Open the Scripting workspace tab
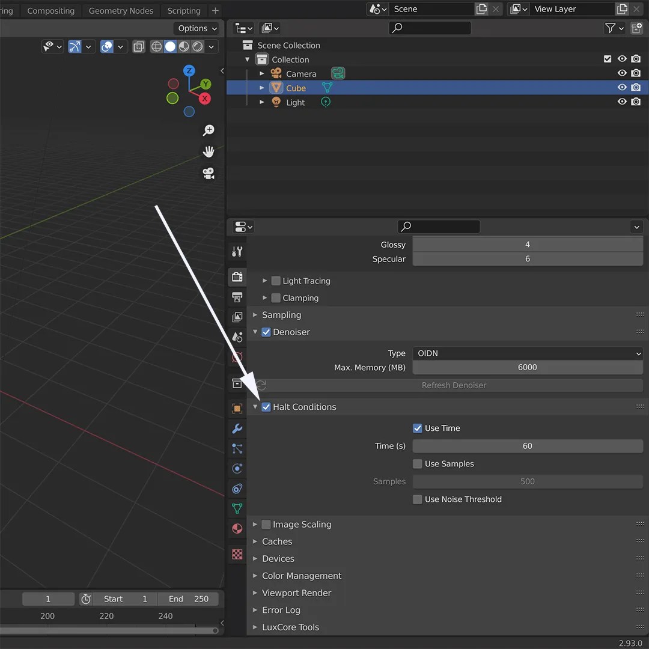This screenshot has width=649, height=649. point(183,10)
